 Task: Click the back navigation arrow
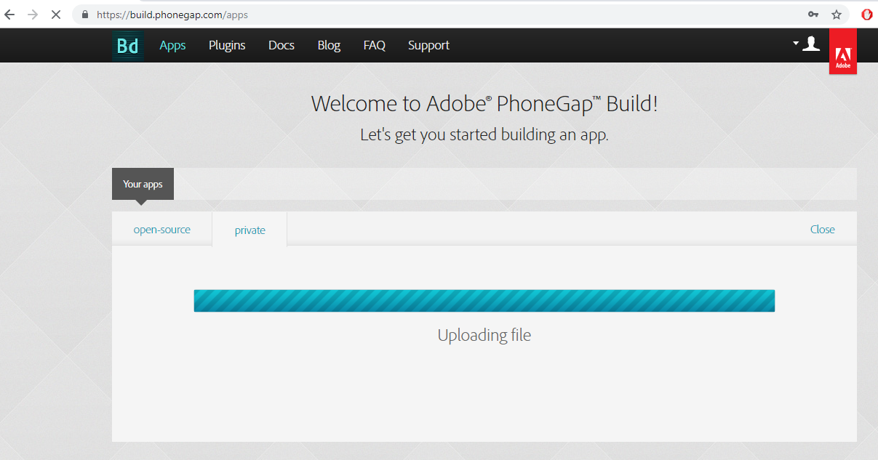pyautogui.click(x=9, y=13)
